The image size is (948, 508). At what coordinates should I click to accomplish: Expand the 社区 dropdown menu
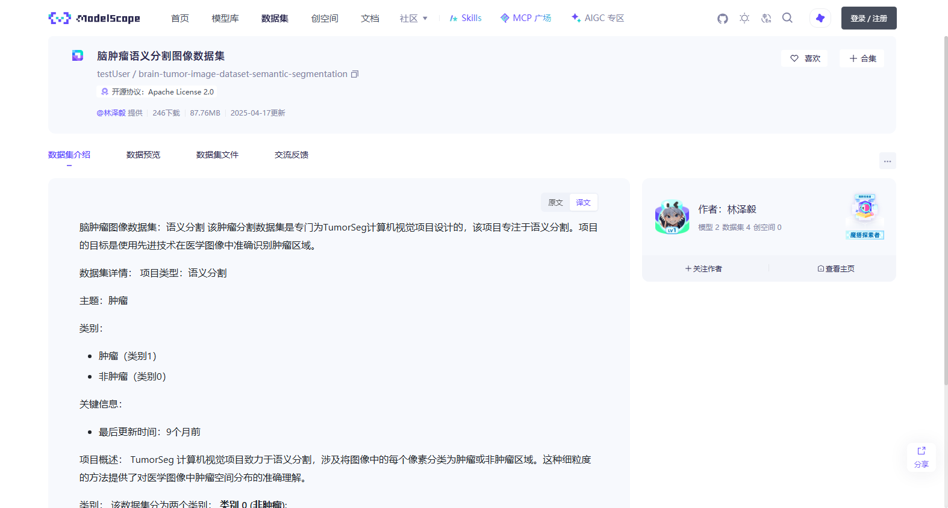pos(413,19)
